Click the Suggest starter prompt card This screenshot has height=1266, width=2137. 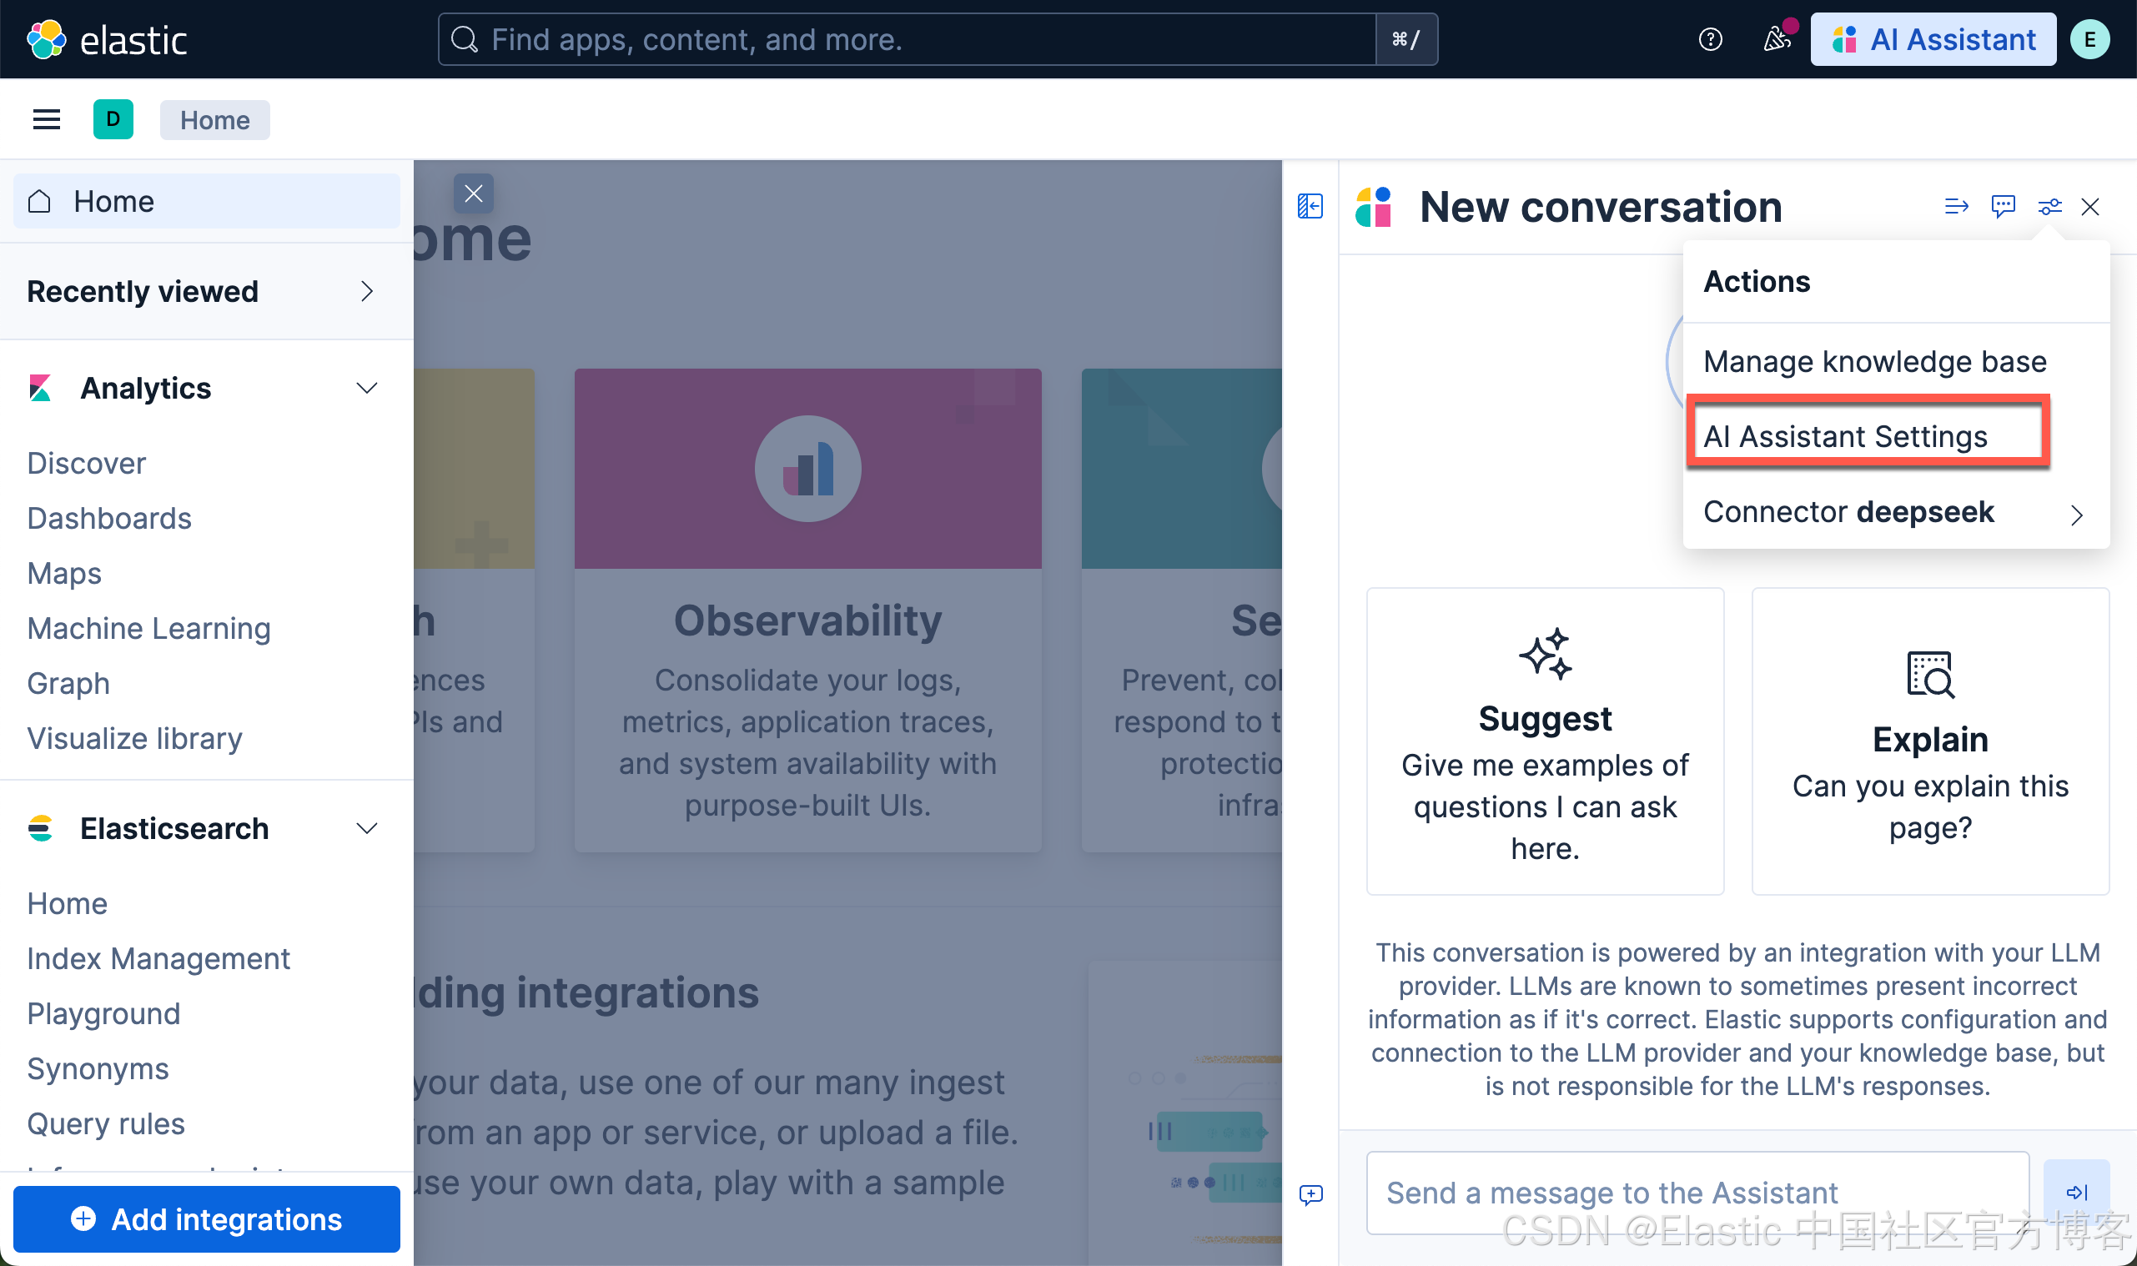click(1544, 741)
